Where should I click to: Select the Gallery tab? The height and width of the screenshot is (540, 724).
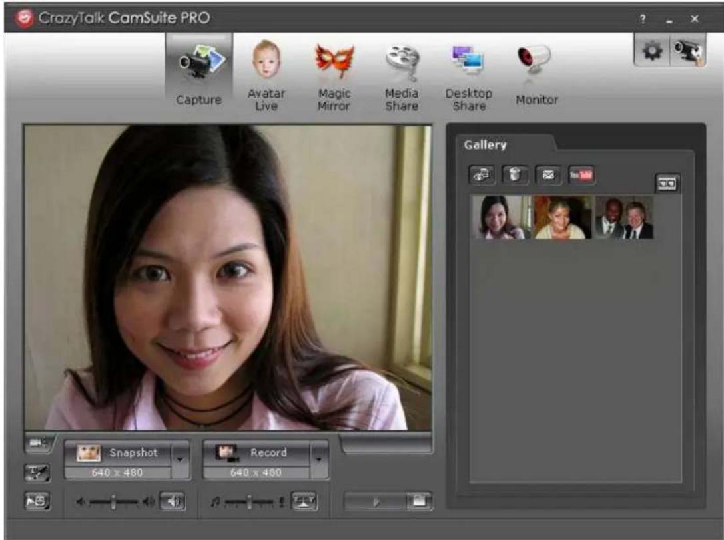(x=486, y=145)
